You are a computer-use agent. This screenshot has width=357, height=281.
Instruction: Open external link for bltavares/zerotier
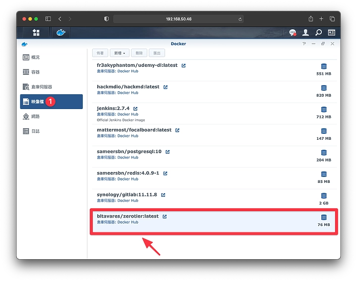click(165, 217)
